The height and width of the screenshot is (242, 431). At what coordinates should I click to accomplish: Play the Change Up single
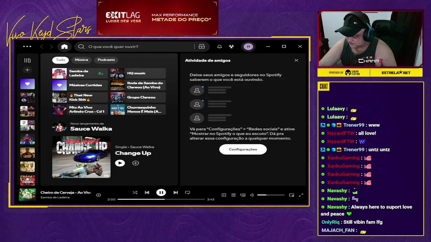point(120,163)
